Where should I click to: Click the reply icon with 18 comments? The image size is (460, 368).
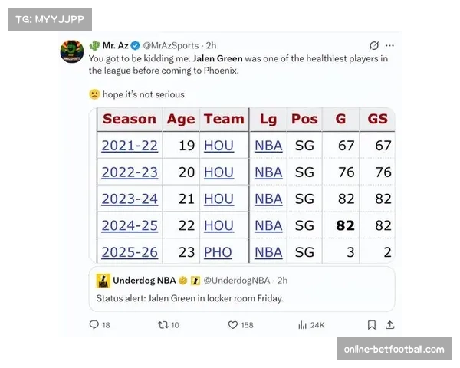click(x=94, y=325)
